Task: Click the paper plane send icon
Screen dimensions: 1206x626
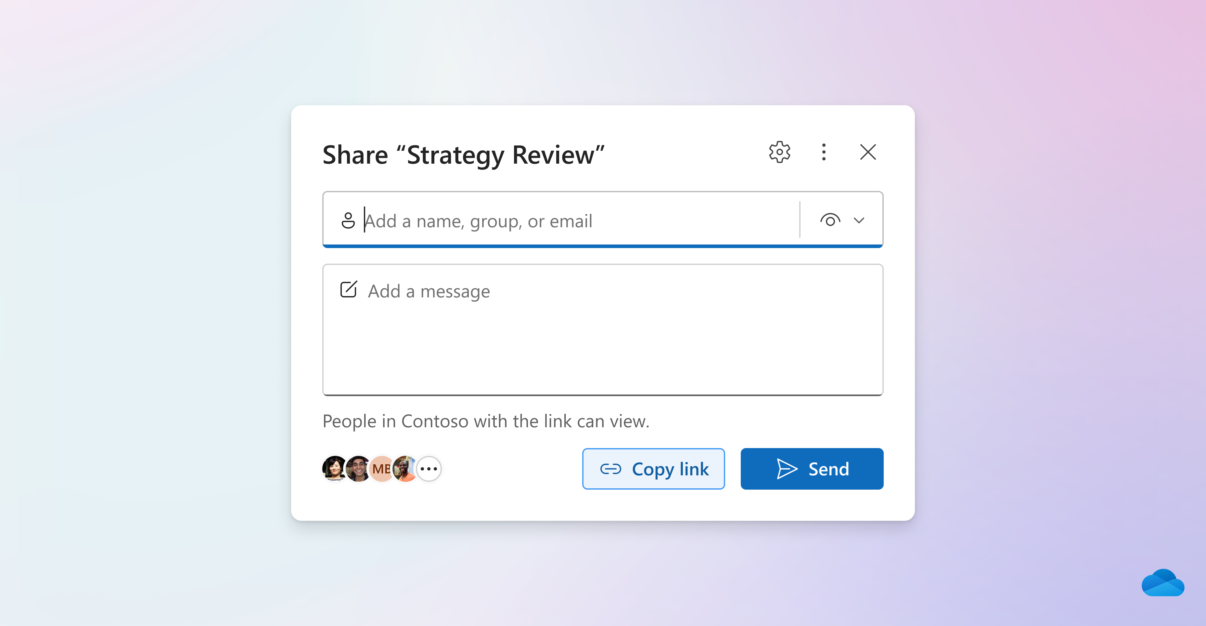Action: tap(787, 469)
